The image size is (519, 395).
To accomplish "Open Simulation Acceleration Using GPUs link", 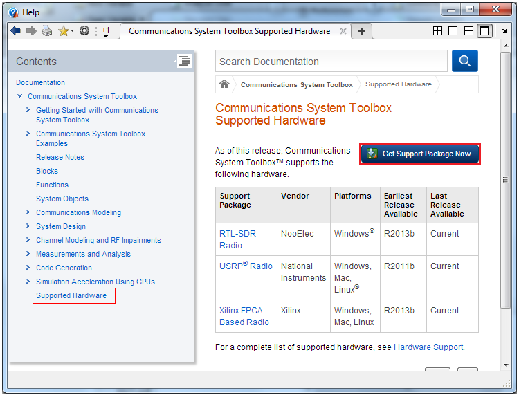I will (95, 282).
